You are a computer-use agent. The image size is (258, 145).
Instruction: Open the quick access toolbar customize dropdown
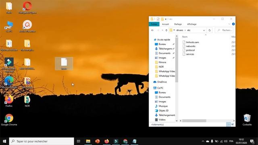(x=166, y=19)
